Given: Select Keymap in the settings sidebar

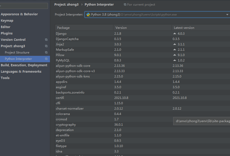Looking at the screenshot, I should pos(7,21).
